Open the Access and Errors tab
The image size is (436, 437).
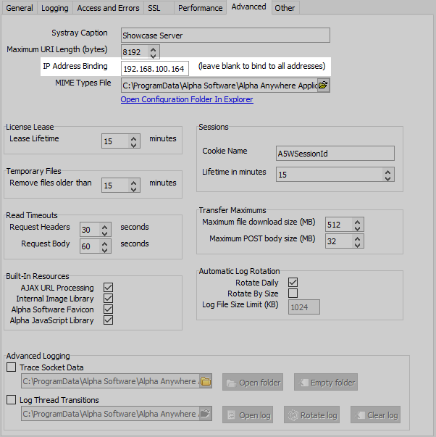(108, 8)
